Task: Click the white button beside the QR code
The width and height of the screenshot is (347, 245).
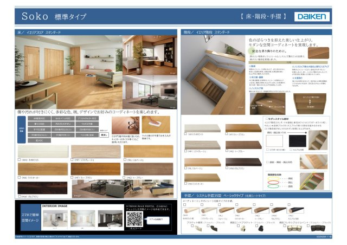Action: (158, 220)
